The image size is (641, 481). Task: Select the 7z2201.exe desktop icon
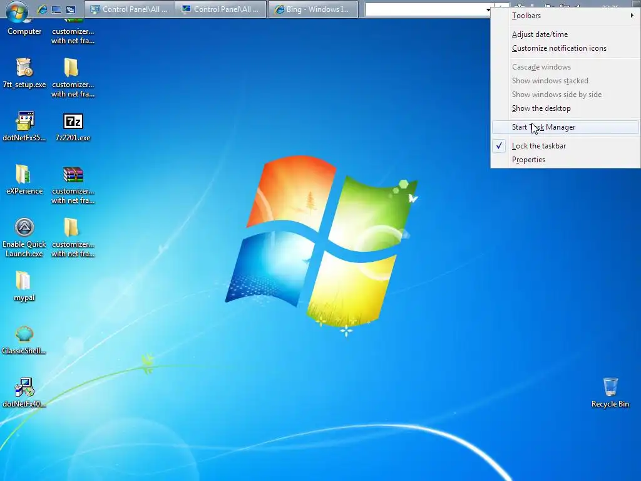73,127
